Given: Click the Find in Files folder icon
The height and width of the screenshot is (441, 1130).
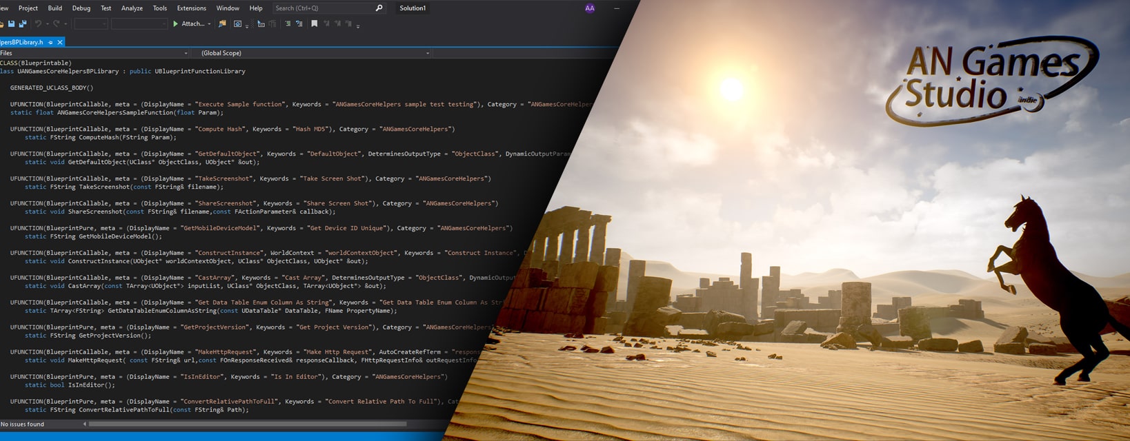Looking at the screenshot, I should click(x=222, y=24).
